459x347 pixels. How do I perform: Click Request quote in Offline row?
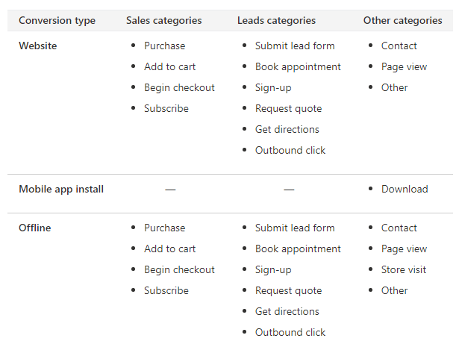(x=288, y=291)
